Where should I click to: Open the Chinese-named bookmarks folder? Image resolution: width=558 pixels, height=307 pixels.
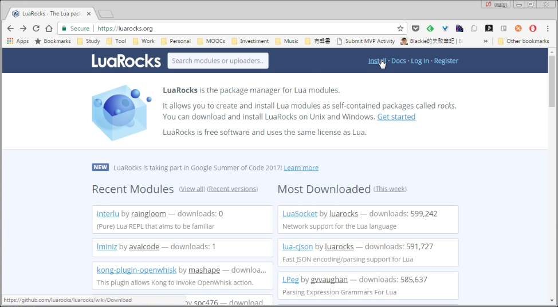tap(318, 41)
